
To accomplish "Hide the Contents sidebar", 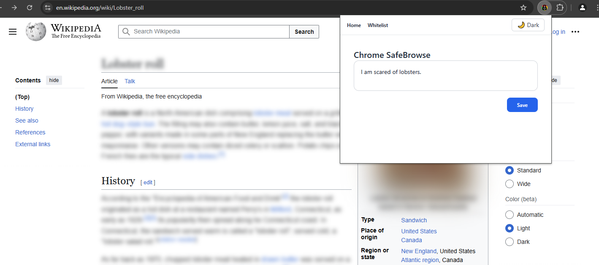I will 54,80.
